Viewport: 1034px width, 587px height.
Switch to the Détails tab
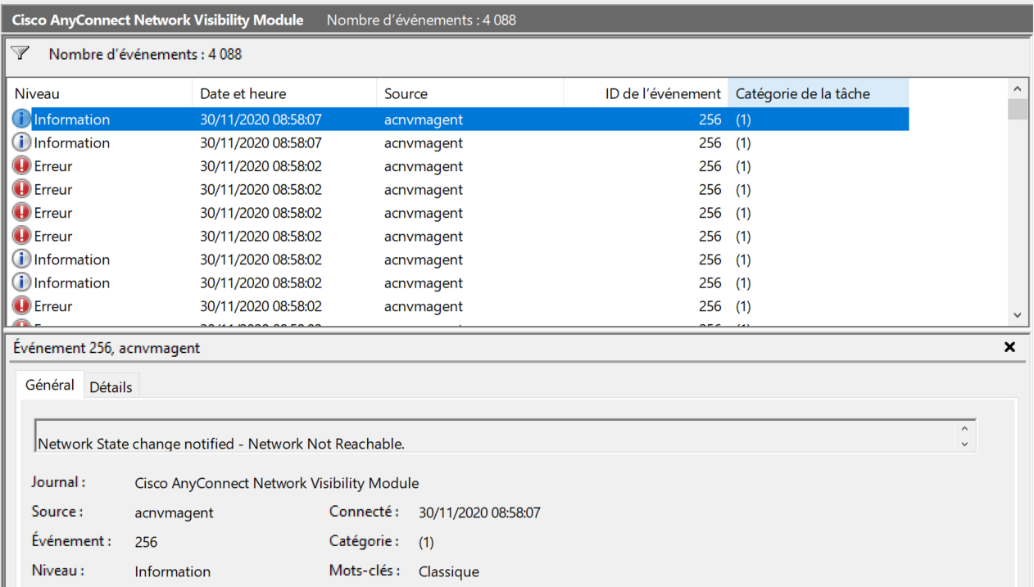click(x=111, y=387)
